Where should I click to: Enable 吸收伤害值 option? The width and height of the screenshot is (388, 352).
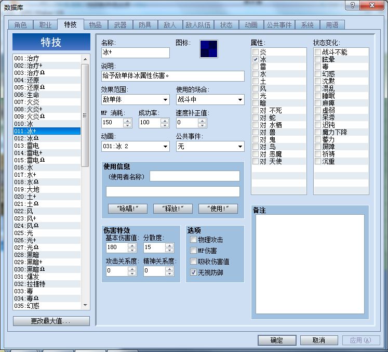(x=193, y=262)
